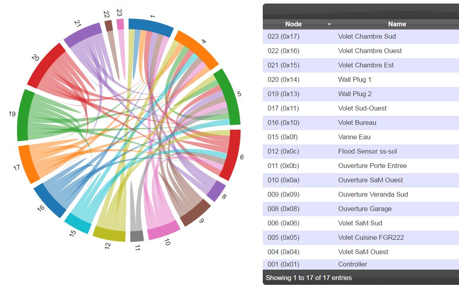The height and width of the screenshot is (298, 459).
Task: Select the Volet SaM Ouest name
Action: click(363, 251)
